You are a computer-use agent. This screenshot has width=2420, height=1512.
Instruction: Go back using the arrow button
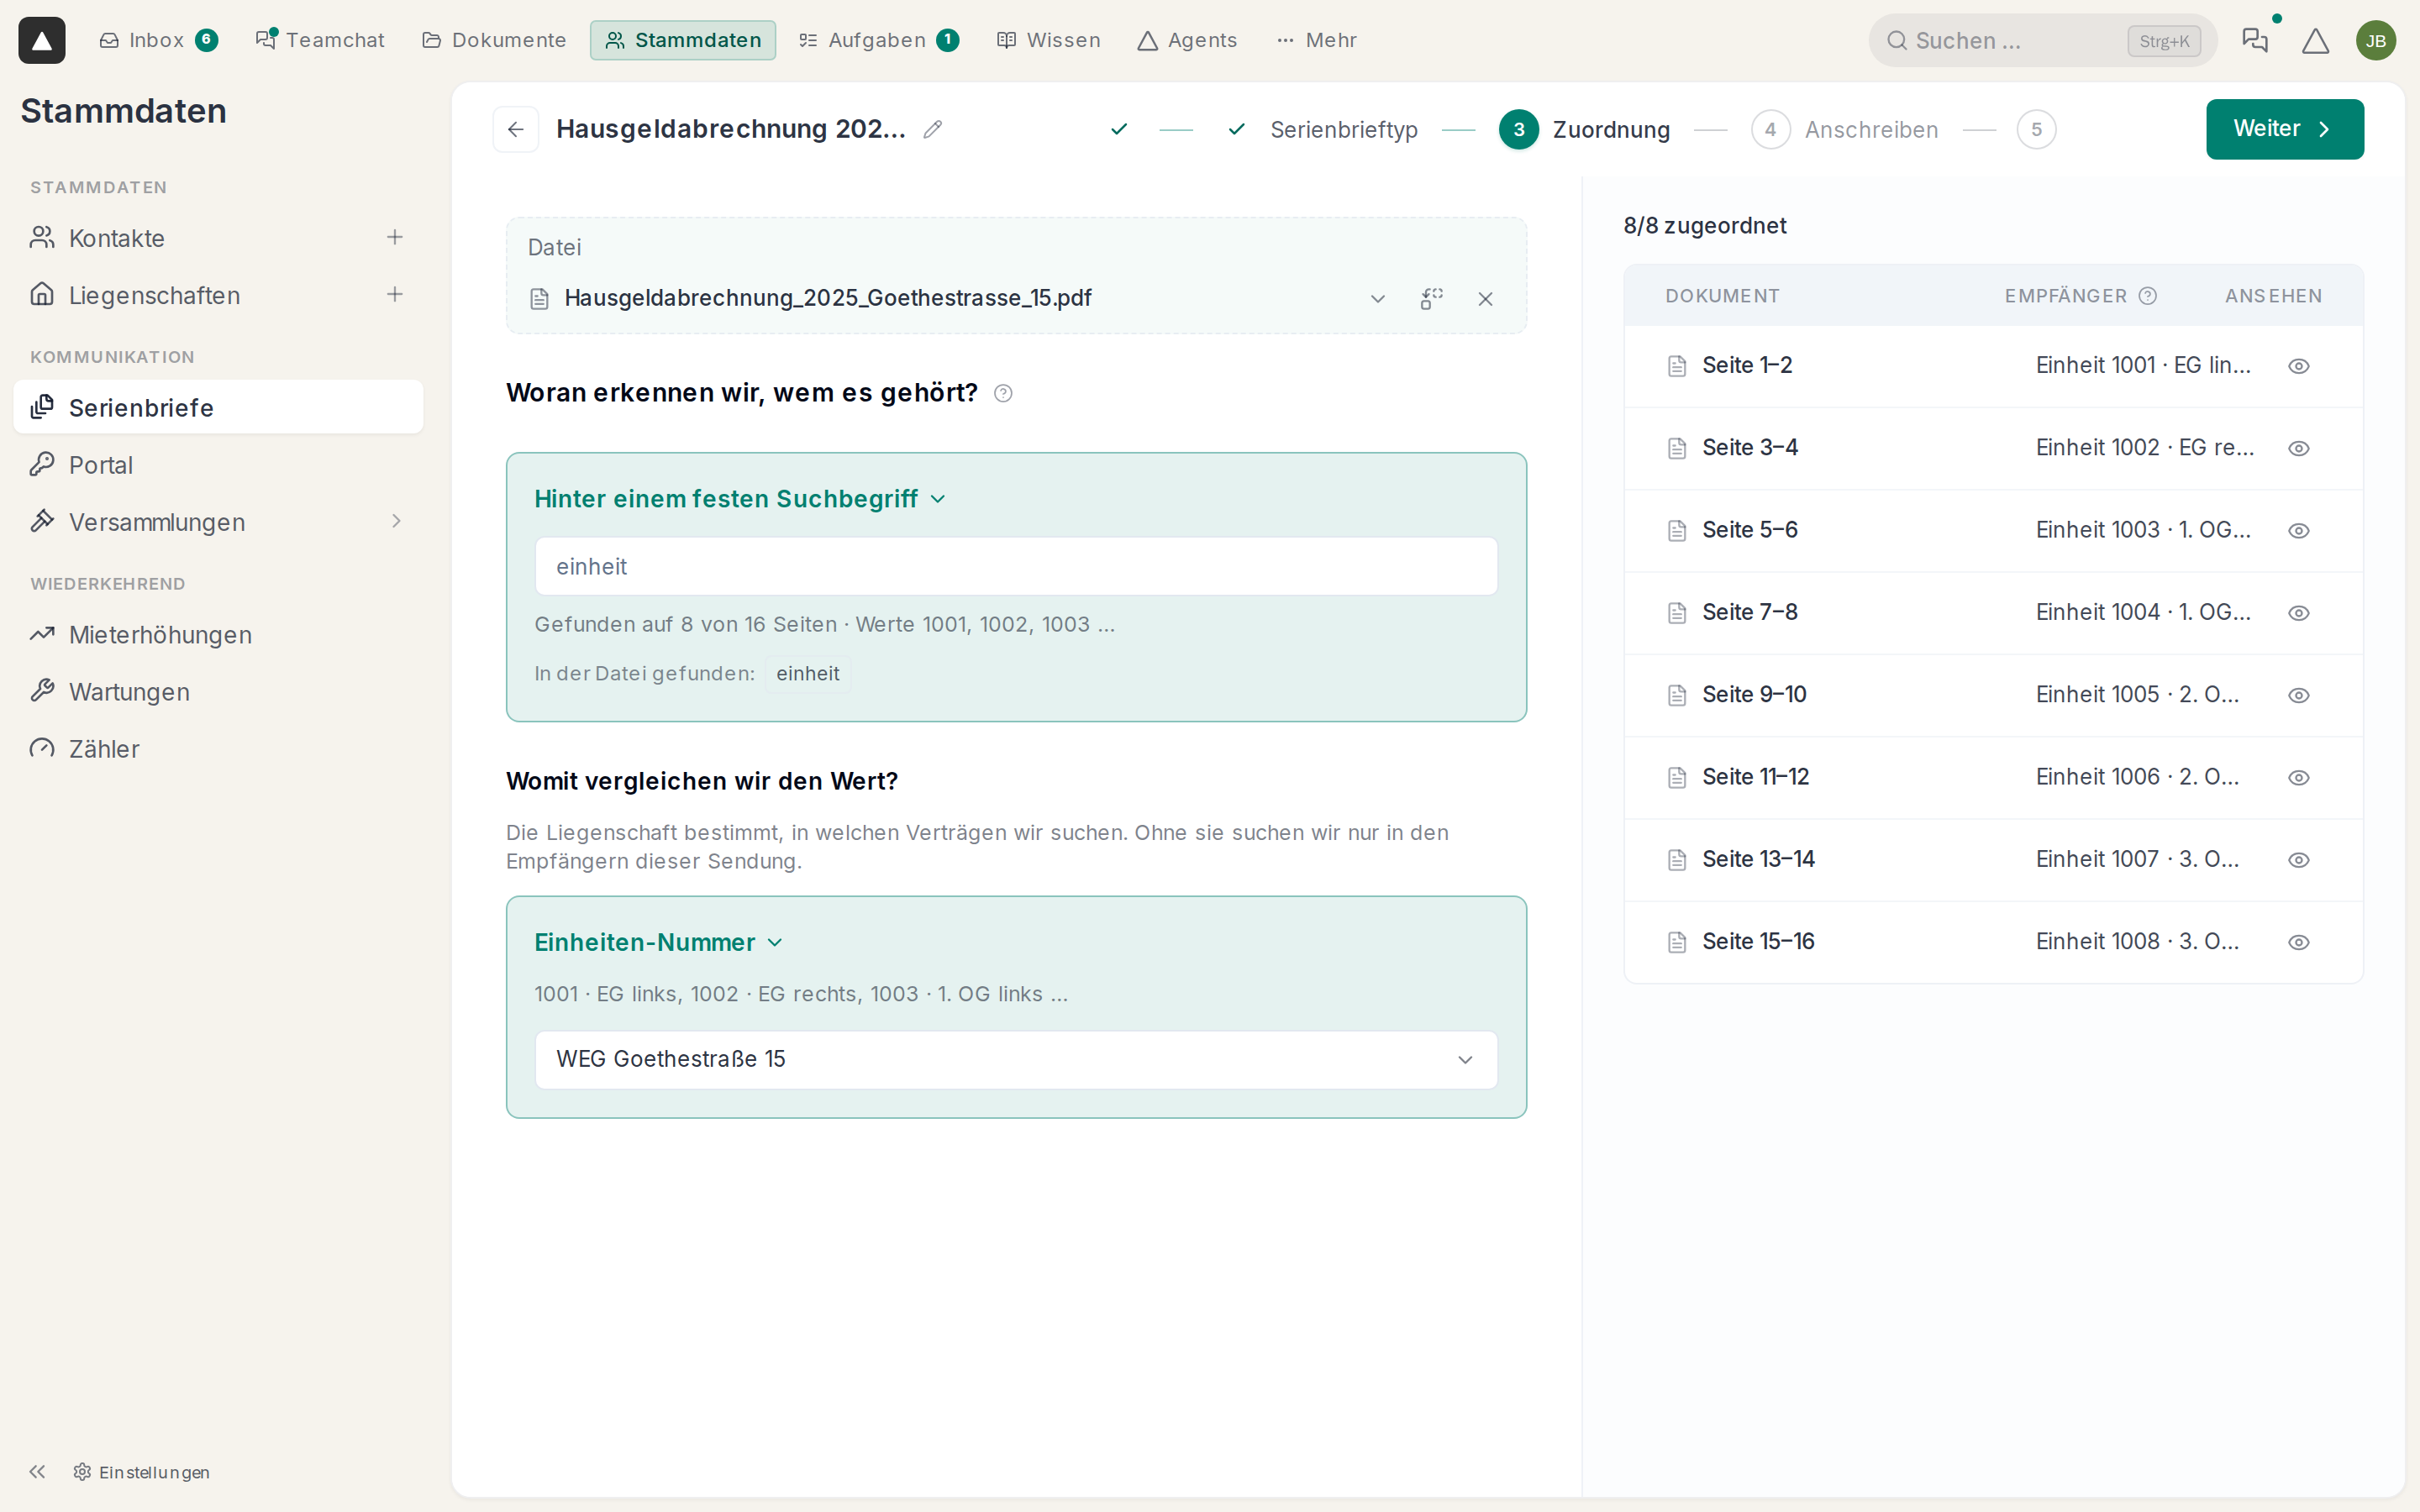[516, 129]
